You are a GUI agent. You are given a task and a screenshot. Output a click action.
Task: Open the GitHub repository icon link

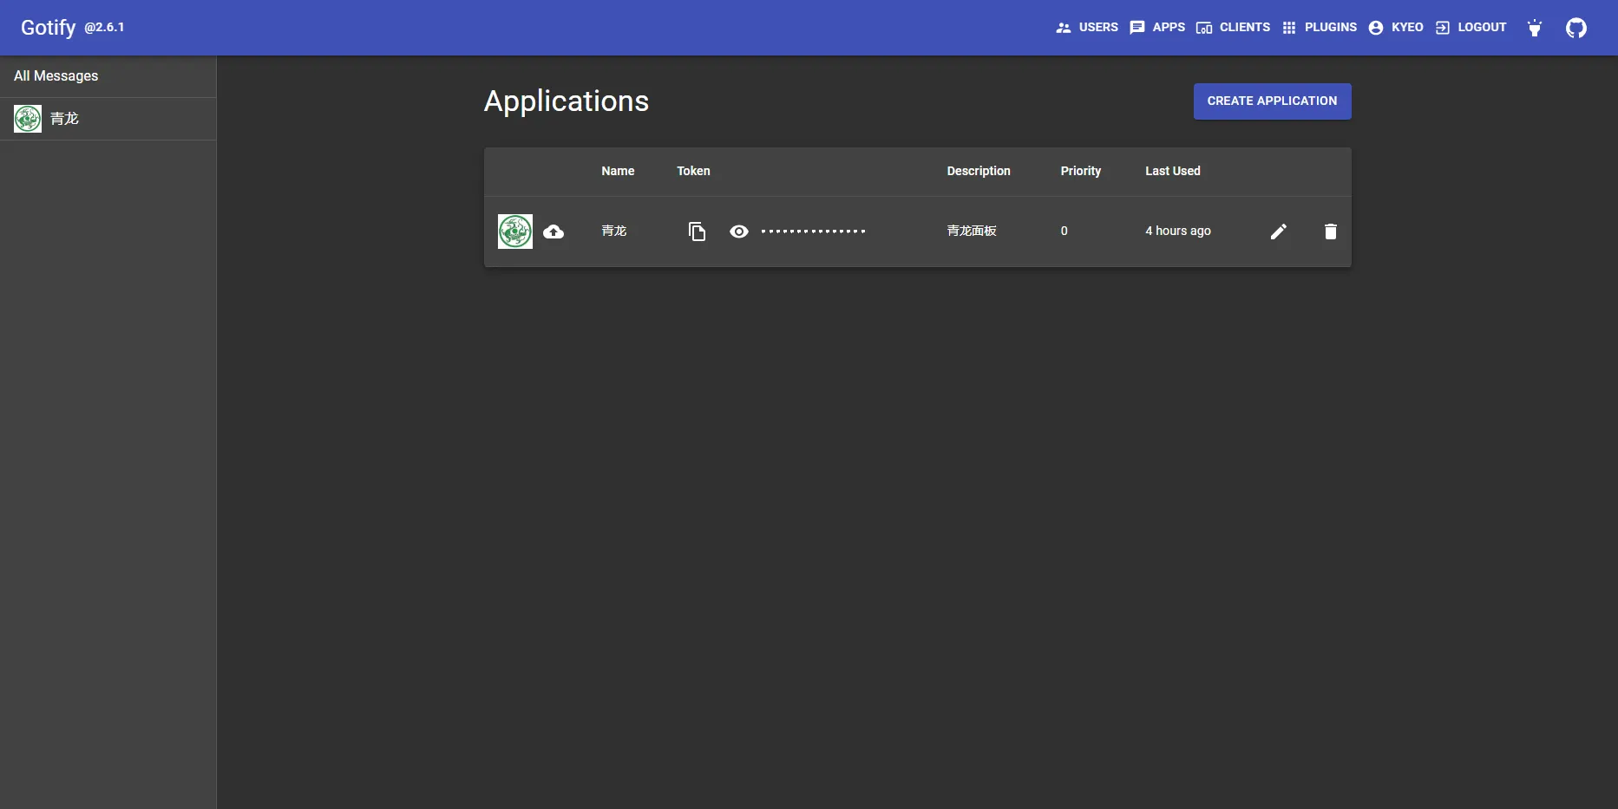1576,28
